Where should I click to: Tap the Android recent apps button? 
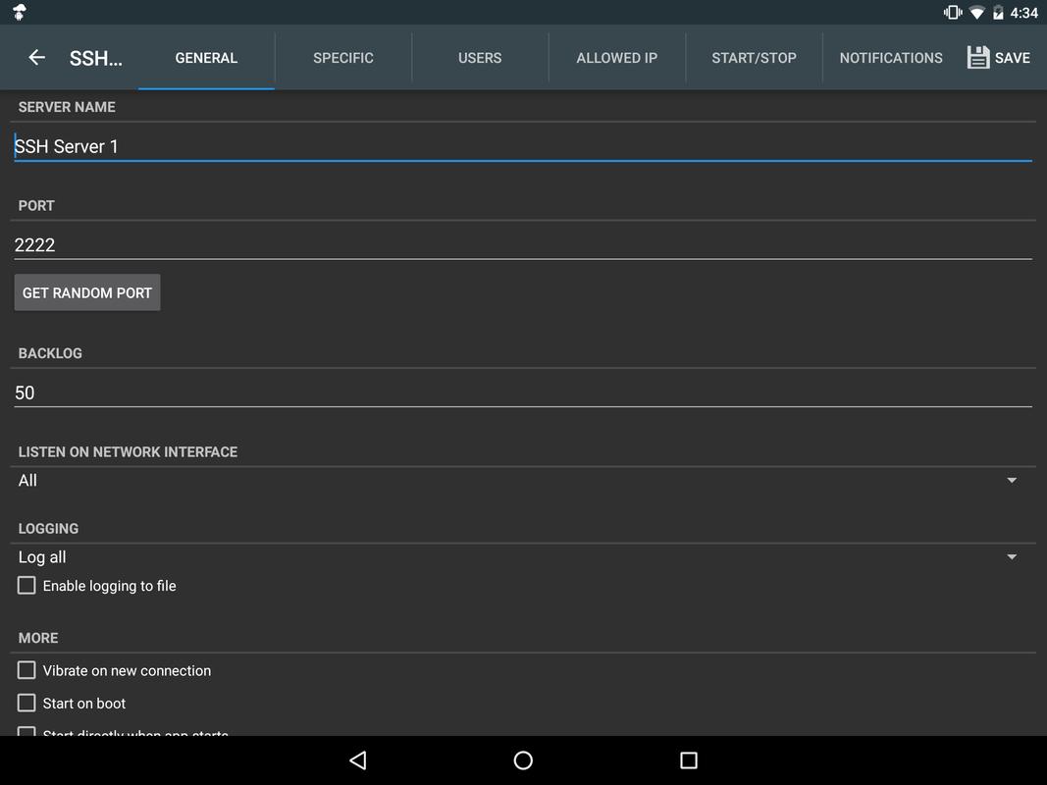point(689,759)
